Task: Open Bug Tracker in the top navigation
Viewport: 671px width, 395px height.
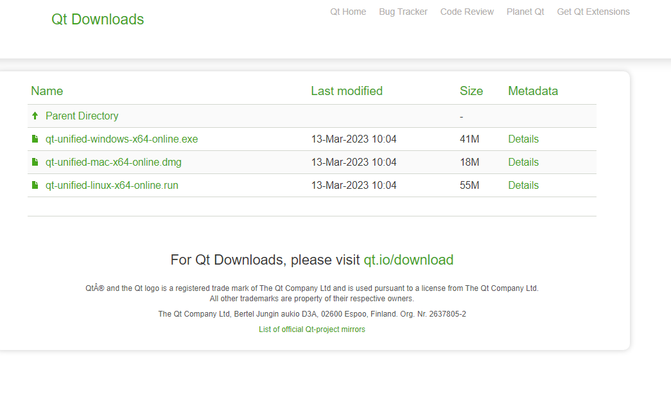Action: click(x=403, y=12)
